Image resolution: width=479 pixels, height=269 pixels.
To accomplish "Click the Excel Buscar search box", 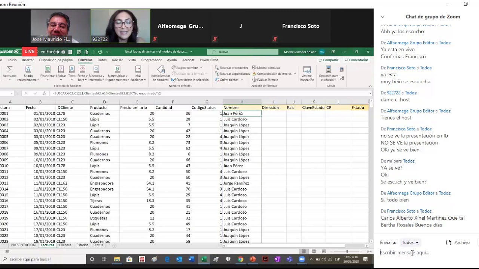I will (243, 52).
